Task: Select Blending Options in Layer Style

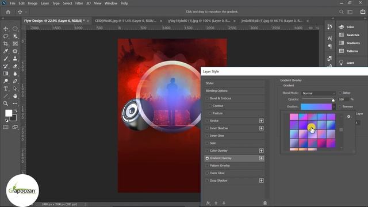Action: (235, 91)
